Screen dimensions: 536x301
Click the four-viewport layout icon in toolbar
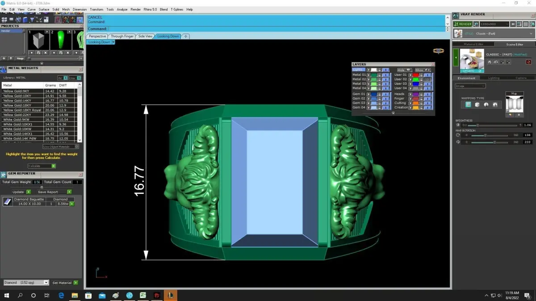point(4,20)
